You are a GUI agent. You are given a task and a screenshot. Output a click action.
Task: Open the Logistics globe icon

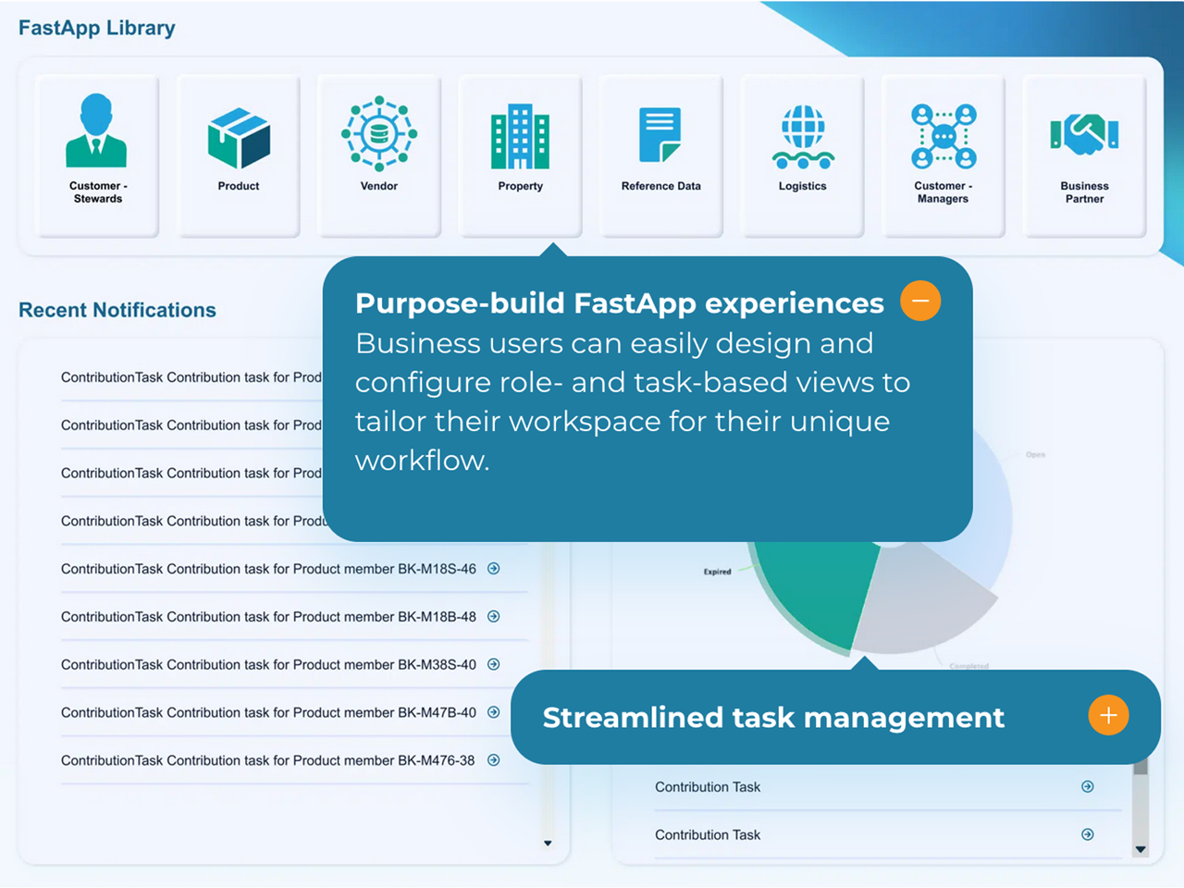coord(802,137)
